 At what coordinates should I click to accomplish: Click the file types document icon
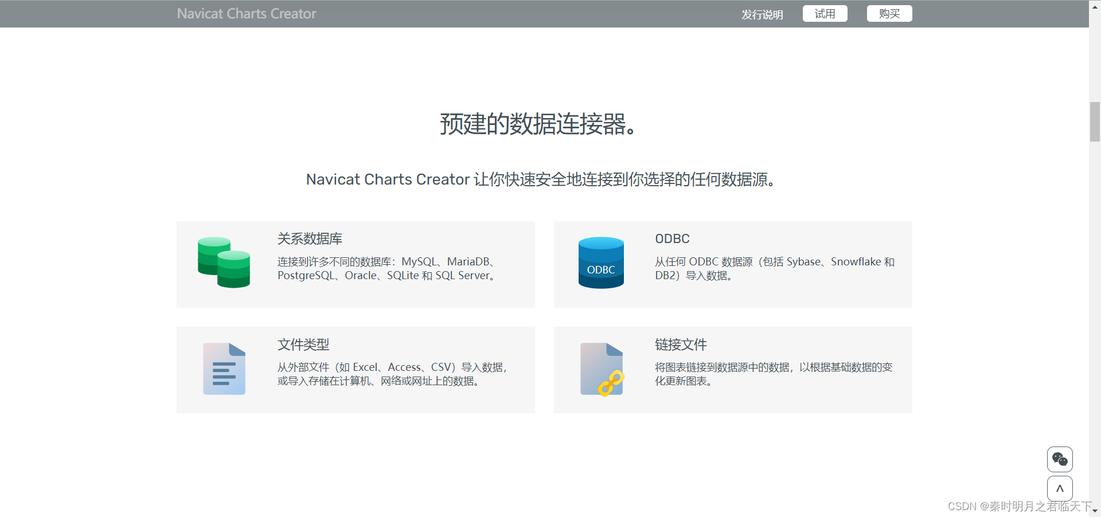point(224,369)
